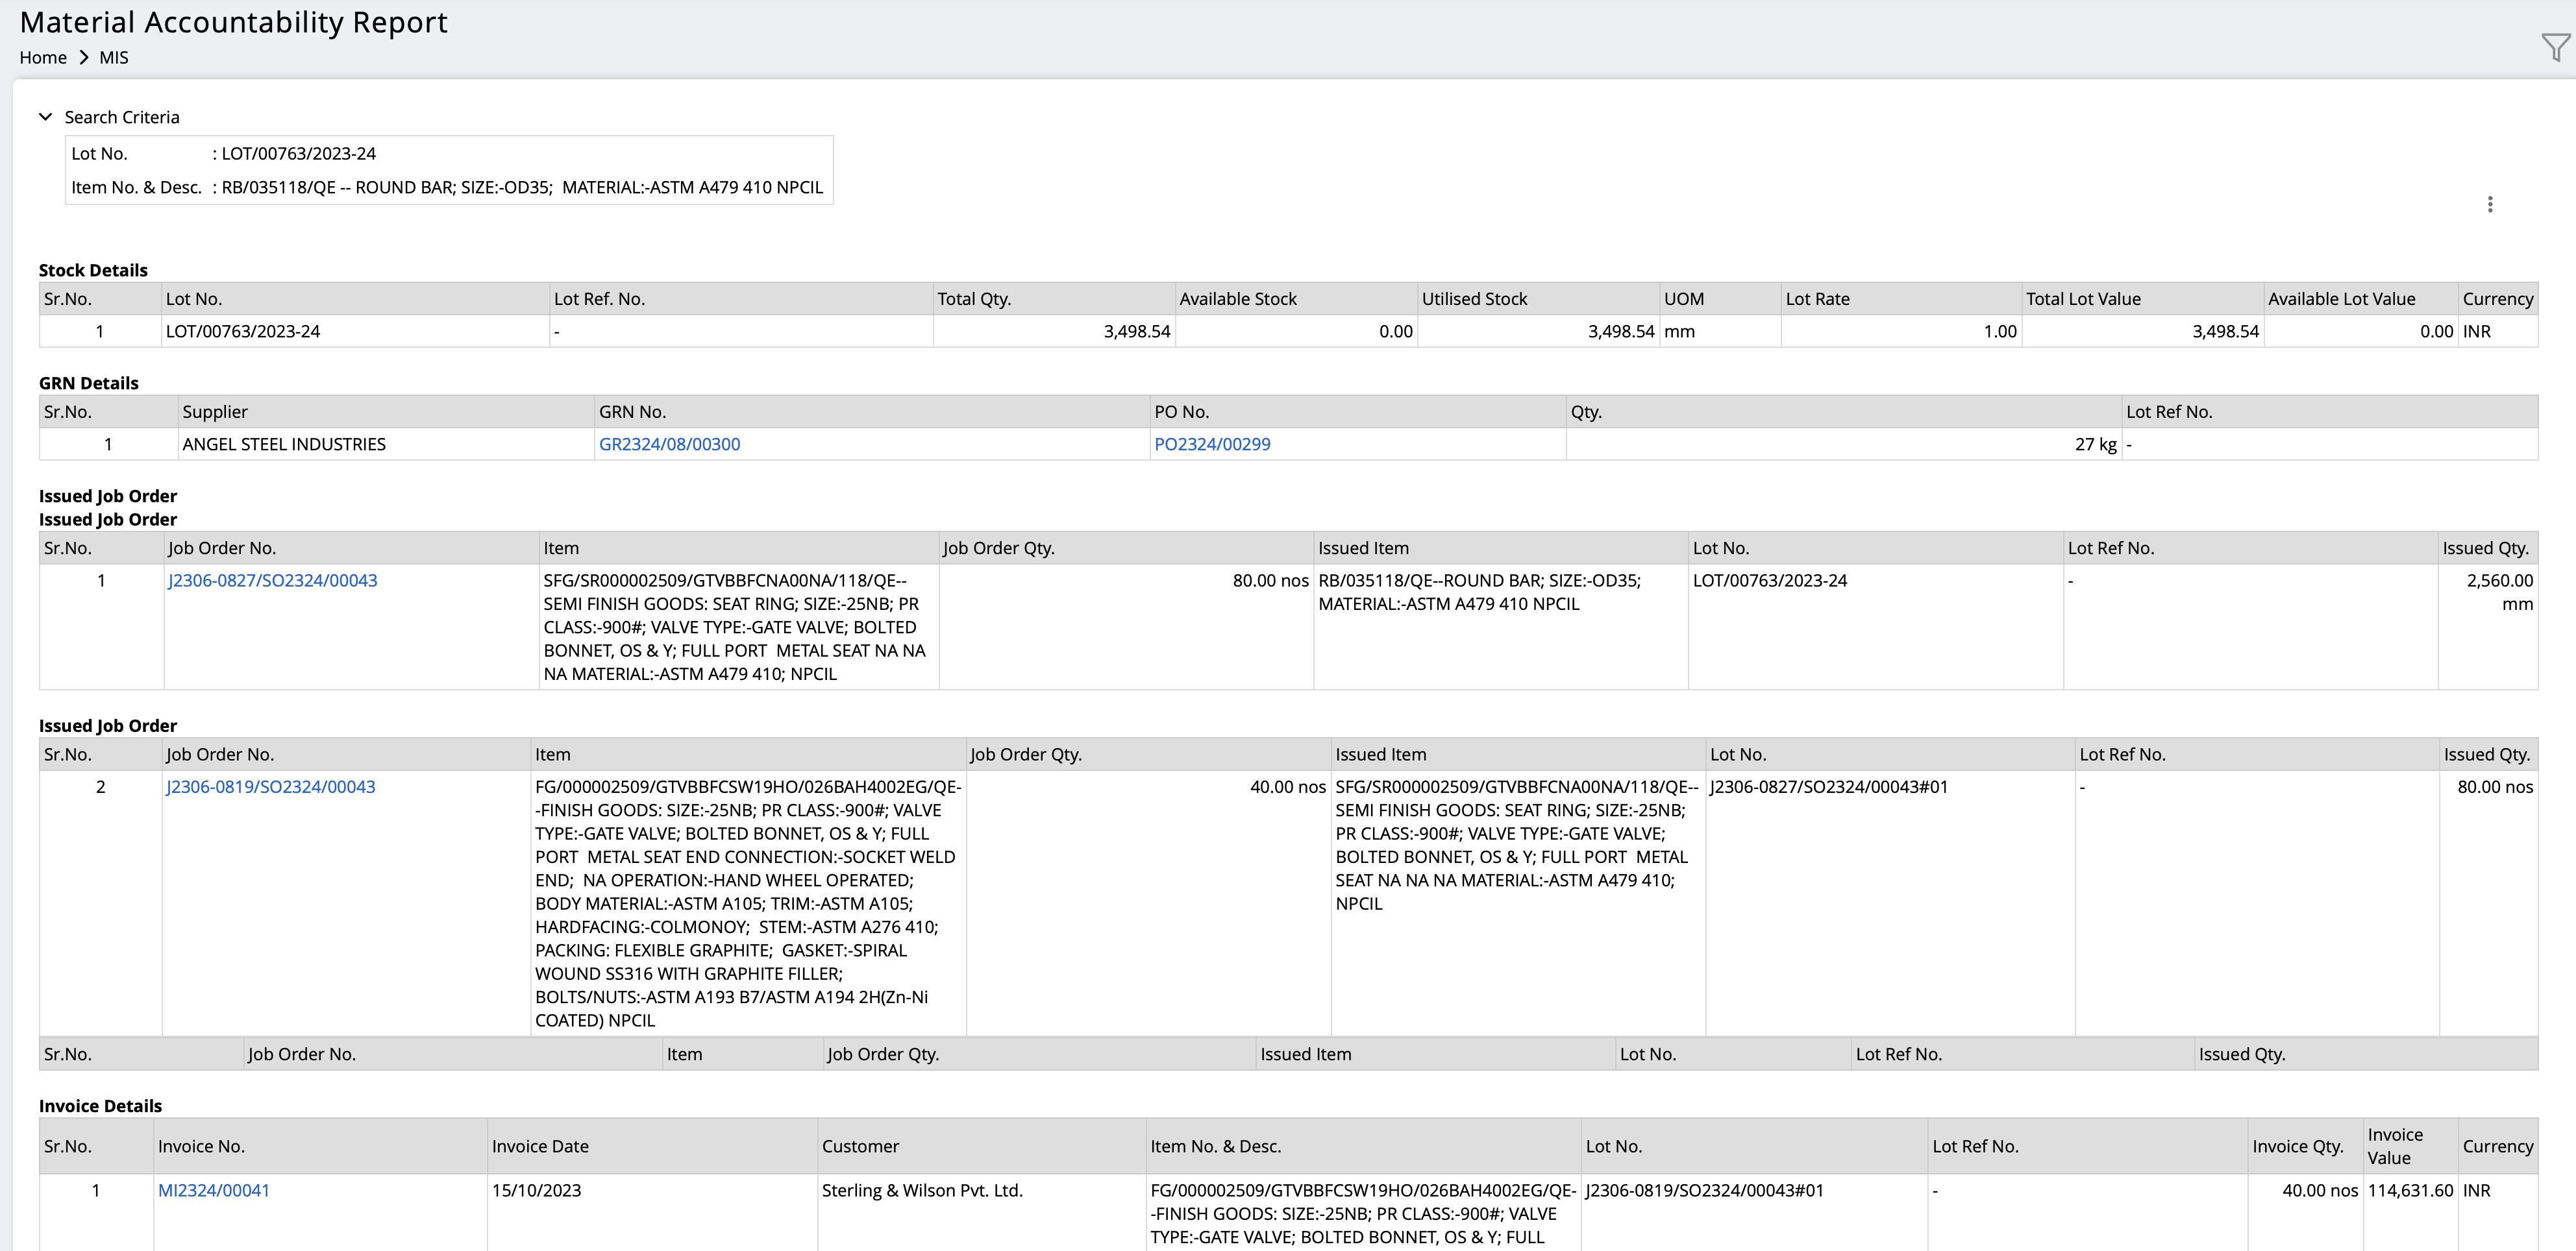Viewport: 2576px width, 1251px height.
Task: Click invoice lot J2306-0819/SO2324/00043#01
Action: 1704,1190
